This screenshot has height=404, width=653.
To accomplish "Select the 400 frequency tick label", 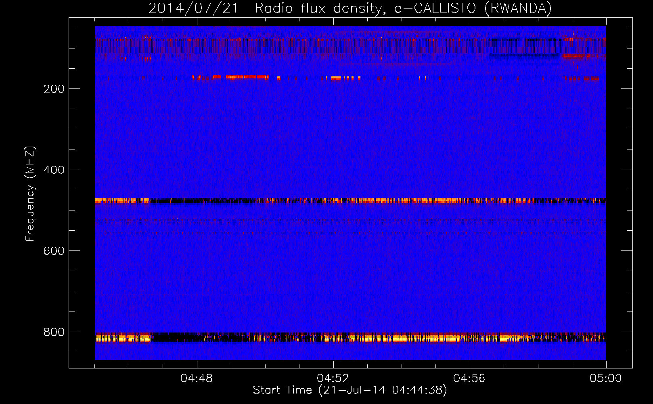I will [x=54, y=170].
